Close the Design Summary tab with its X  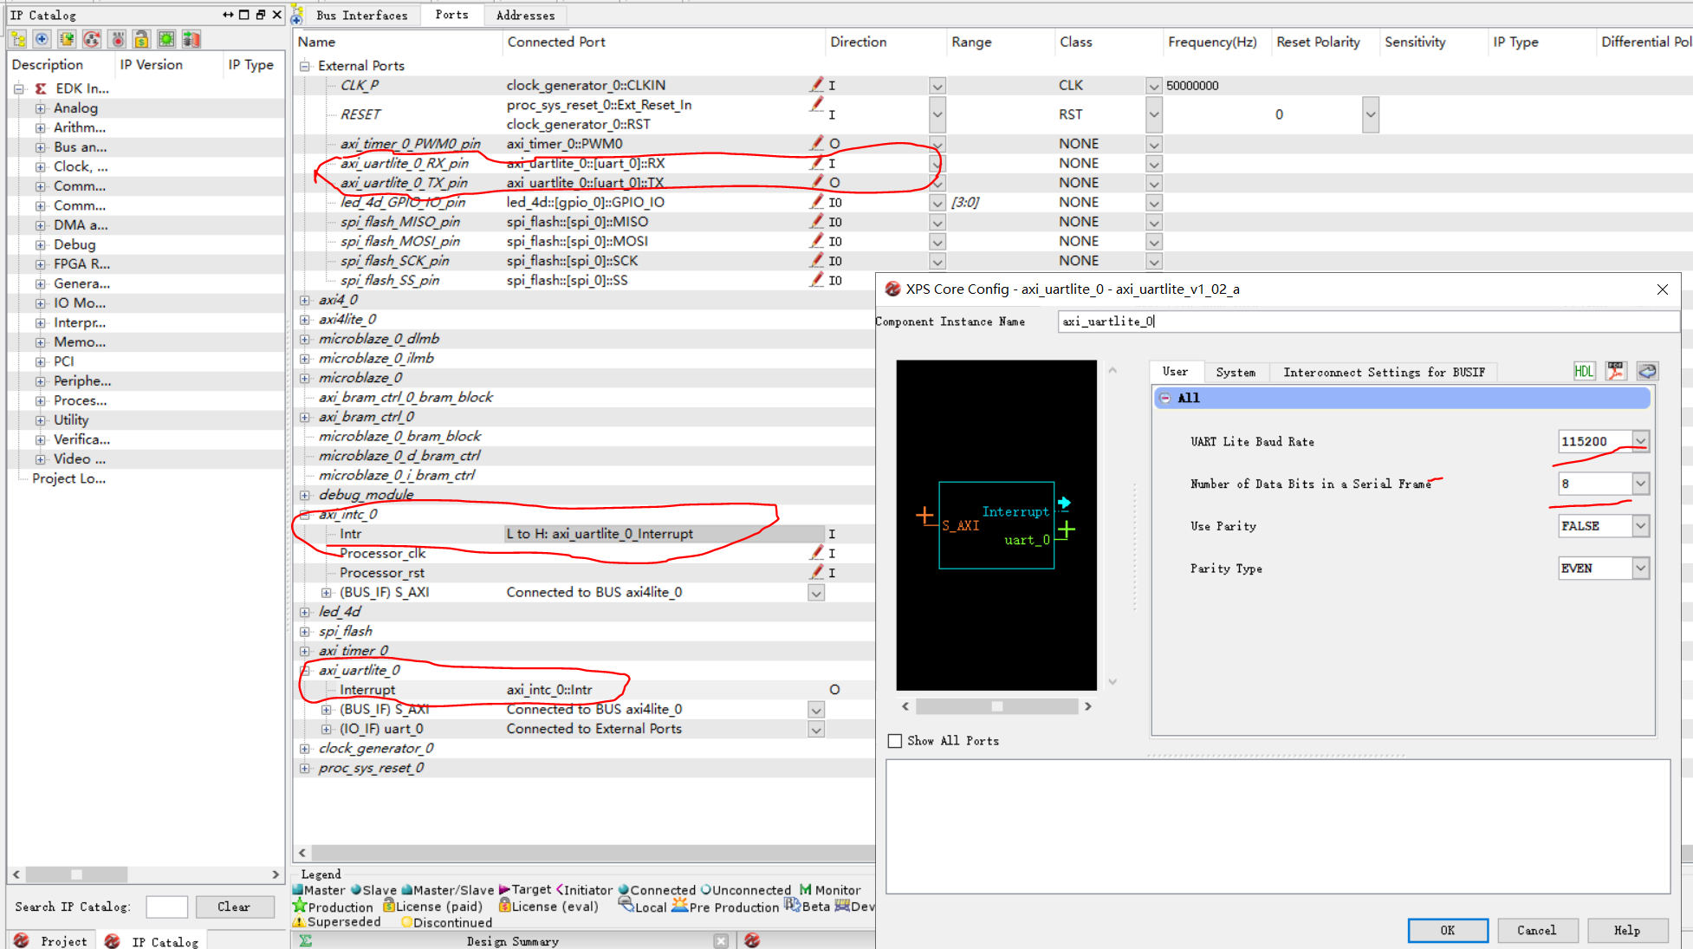[x=721, y=940]
